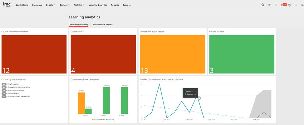Screen dimensions: 304x125
Task: Open the shopping cart icon
Action: 269,5
